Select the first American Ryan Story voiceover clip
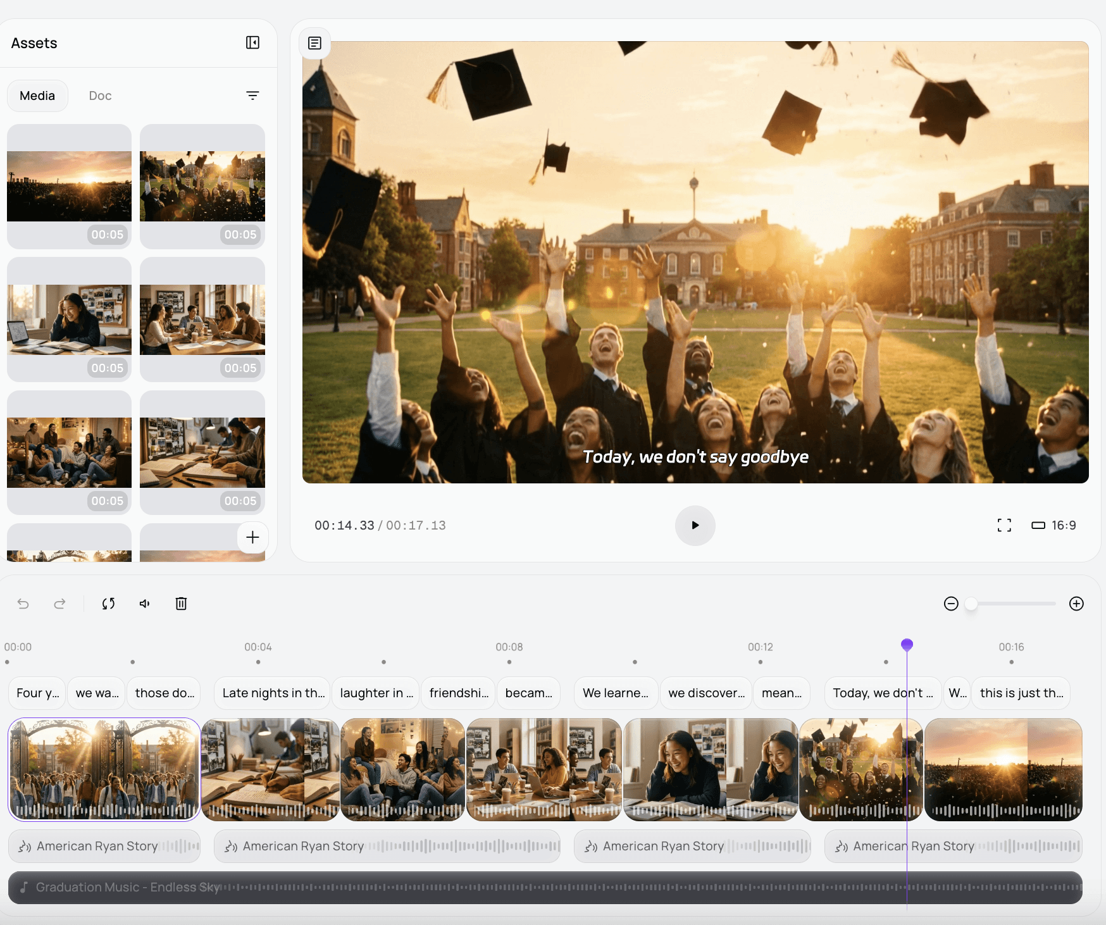This screenshot has width=1106, height=925. 104,846
